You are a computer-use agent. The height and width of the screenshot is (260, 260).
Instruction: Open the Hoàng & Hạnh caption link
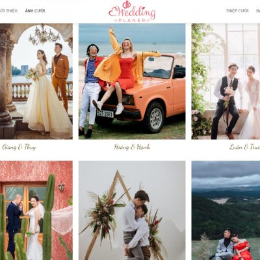click(x=132, y=147)
